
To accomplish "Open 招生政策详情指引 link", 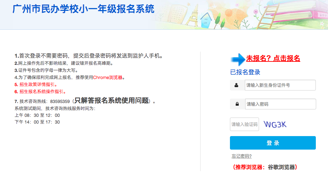I will click(37, 84).
